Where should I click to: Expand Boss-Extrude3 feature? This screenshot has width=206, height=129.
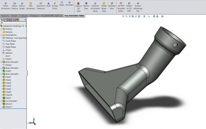1,74
